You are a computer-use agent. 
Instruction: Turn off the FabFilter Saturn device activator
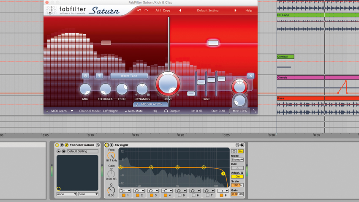point(57,145)
